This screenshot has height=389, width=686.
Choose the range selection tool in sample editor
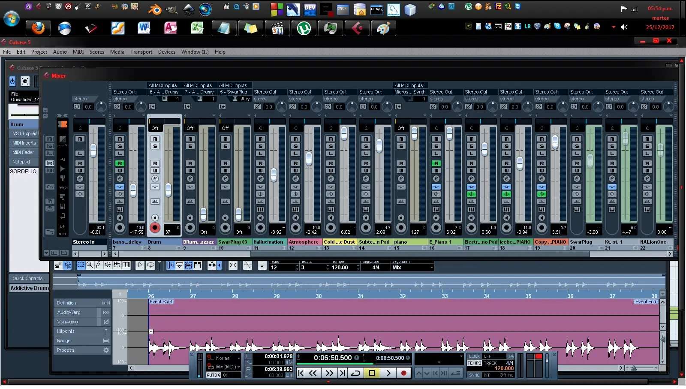pos(81,265)
